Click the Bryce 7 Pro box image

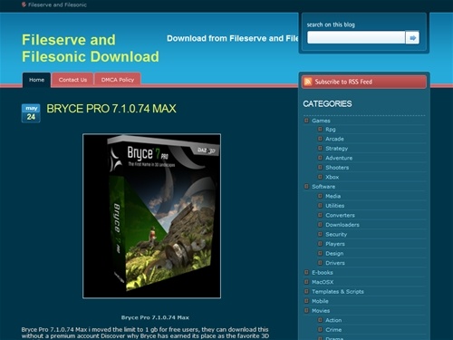point(151,216)
